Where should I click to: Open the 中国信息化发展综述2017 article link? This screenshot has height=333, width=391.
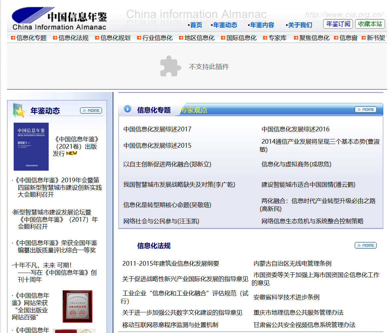pos(157,129)
